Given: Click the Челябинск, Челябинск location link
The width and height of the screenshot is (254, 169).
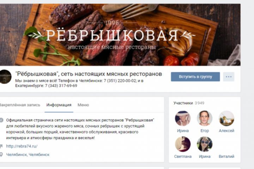Looking at the screenshot, I should click(x=28, y=155).
